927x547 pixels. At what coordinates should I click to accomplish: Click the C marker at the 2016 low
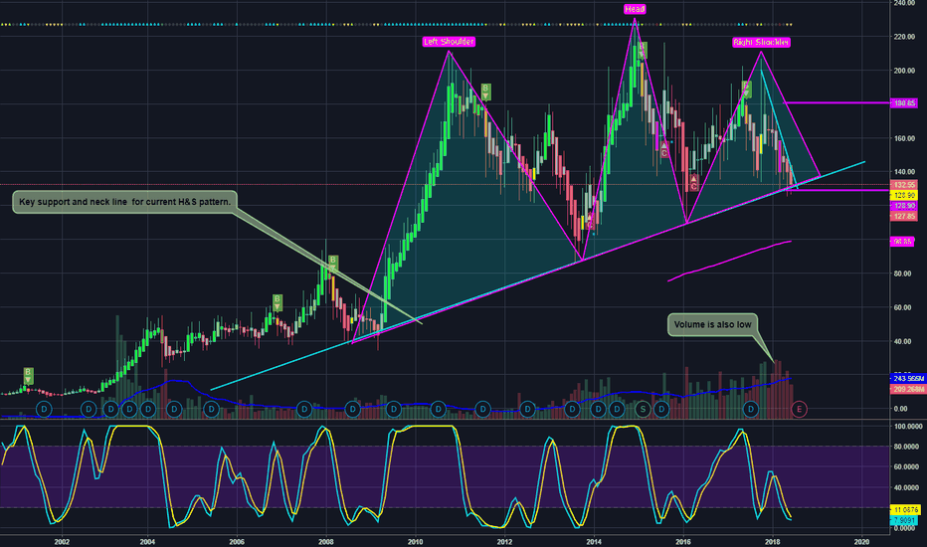point(693,183)
